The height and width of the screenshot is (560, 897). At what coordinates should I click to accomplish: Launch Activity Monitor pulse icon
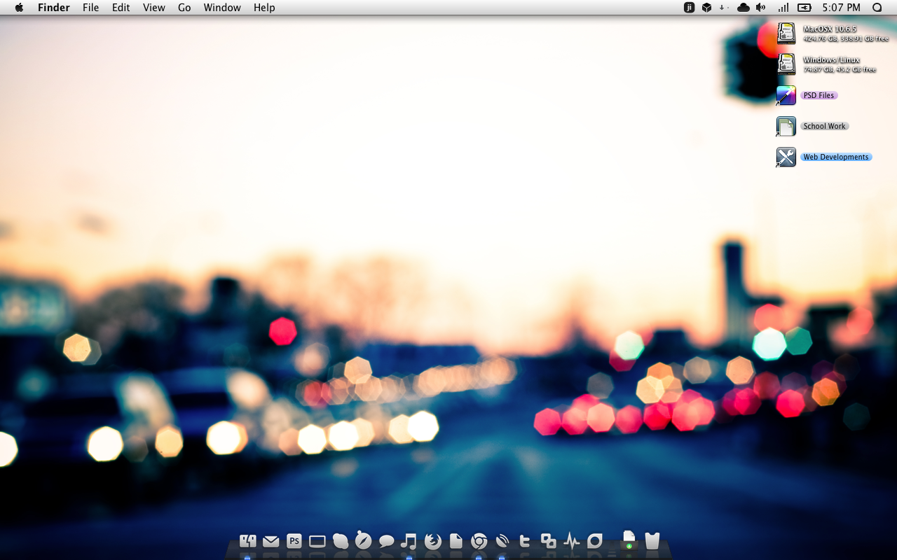pos(572,541)
